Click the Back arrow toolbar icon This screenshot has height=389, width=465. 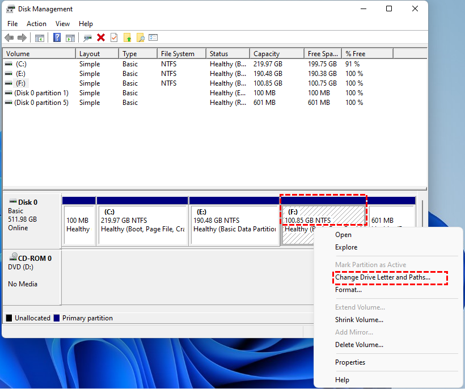[x=9, y=38]
